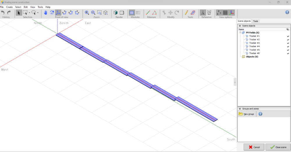Select the measure angle triangle tool

(155, 13)
